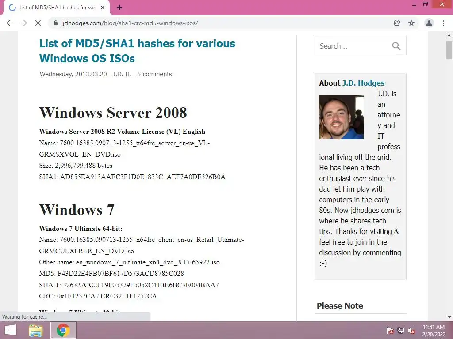Click the search magnifier icon

(x=396, y=46)
